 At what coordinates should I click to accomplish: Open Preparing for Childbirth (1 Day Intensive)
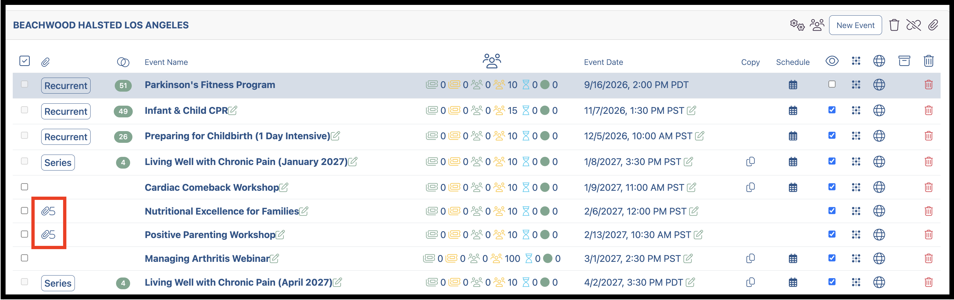237,136
